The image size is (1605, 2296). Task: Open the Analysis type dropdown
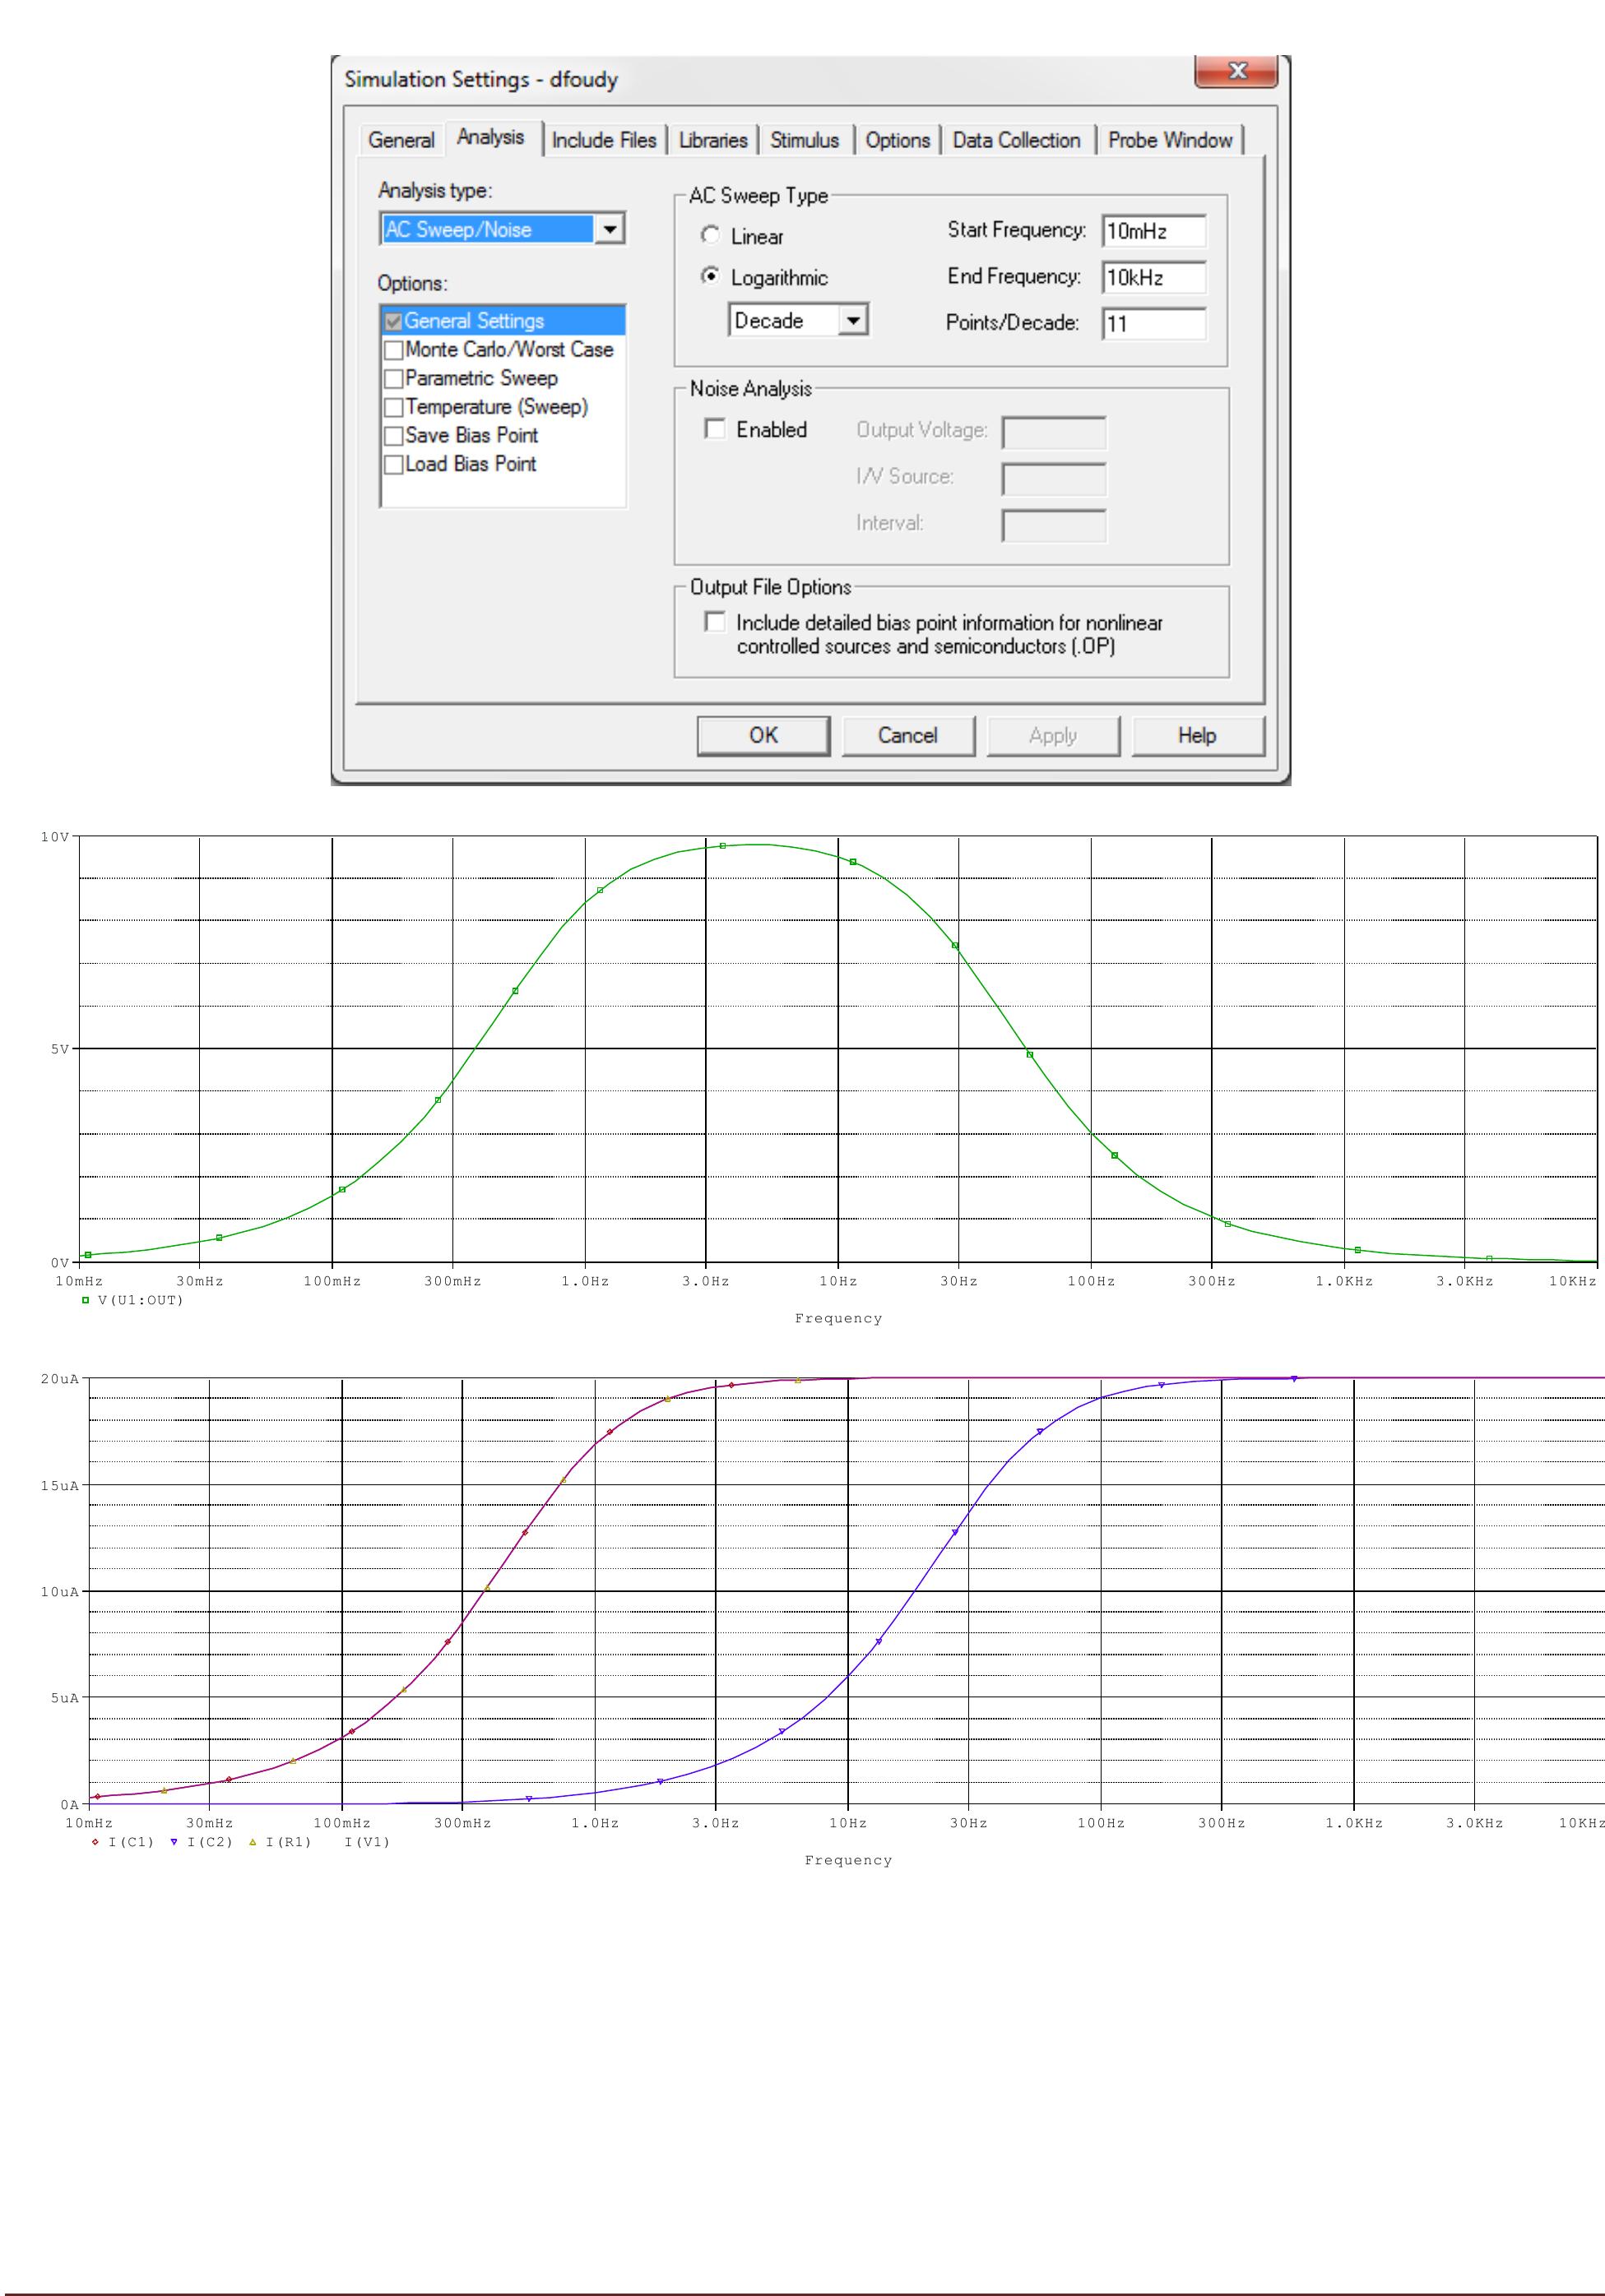click(x=610, y=229)
